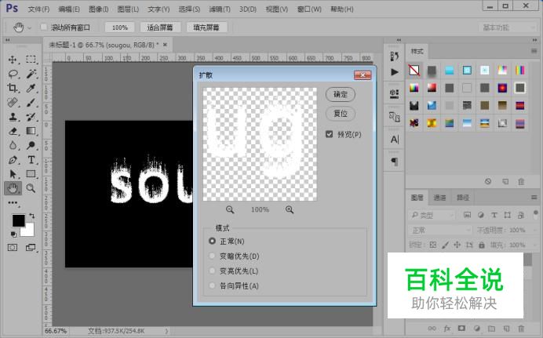Viewport: 543px width, 338px height.
Task: Toggle Quick Mask mode
Action: point(13,247)
